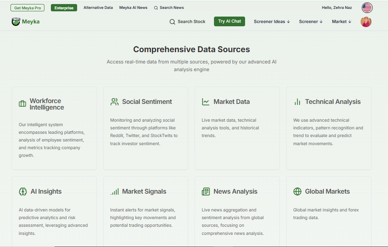Click the Meyka logo icon
388x247 pixels.
click(x=16, y=21)
